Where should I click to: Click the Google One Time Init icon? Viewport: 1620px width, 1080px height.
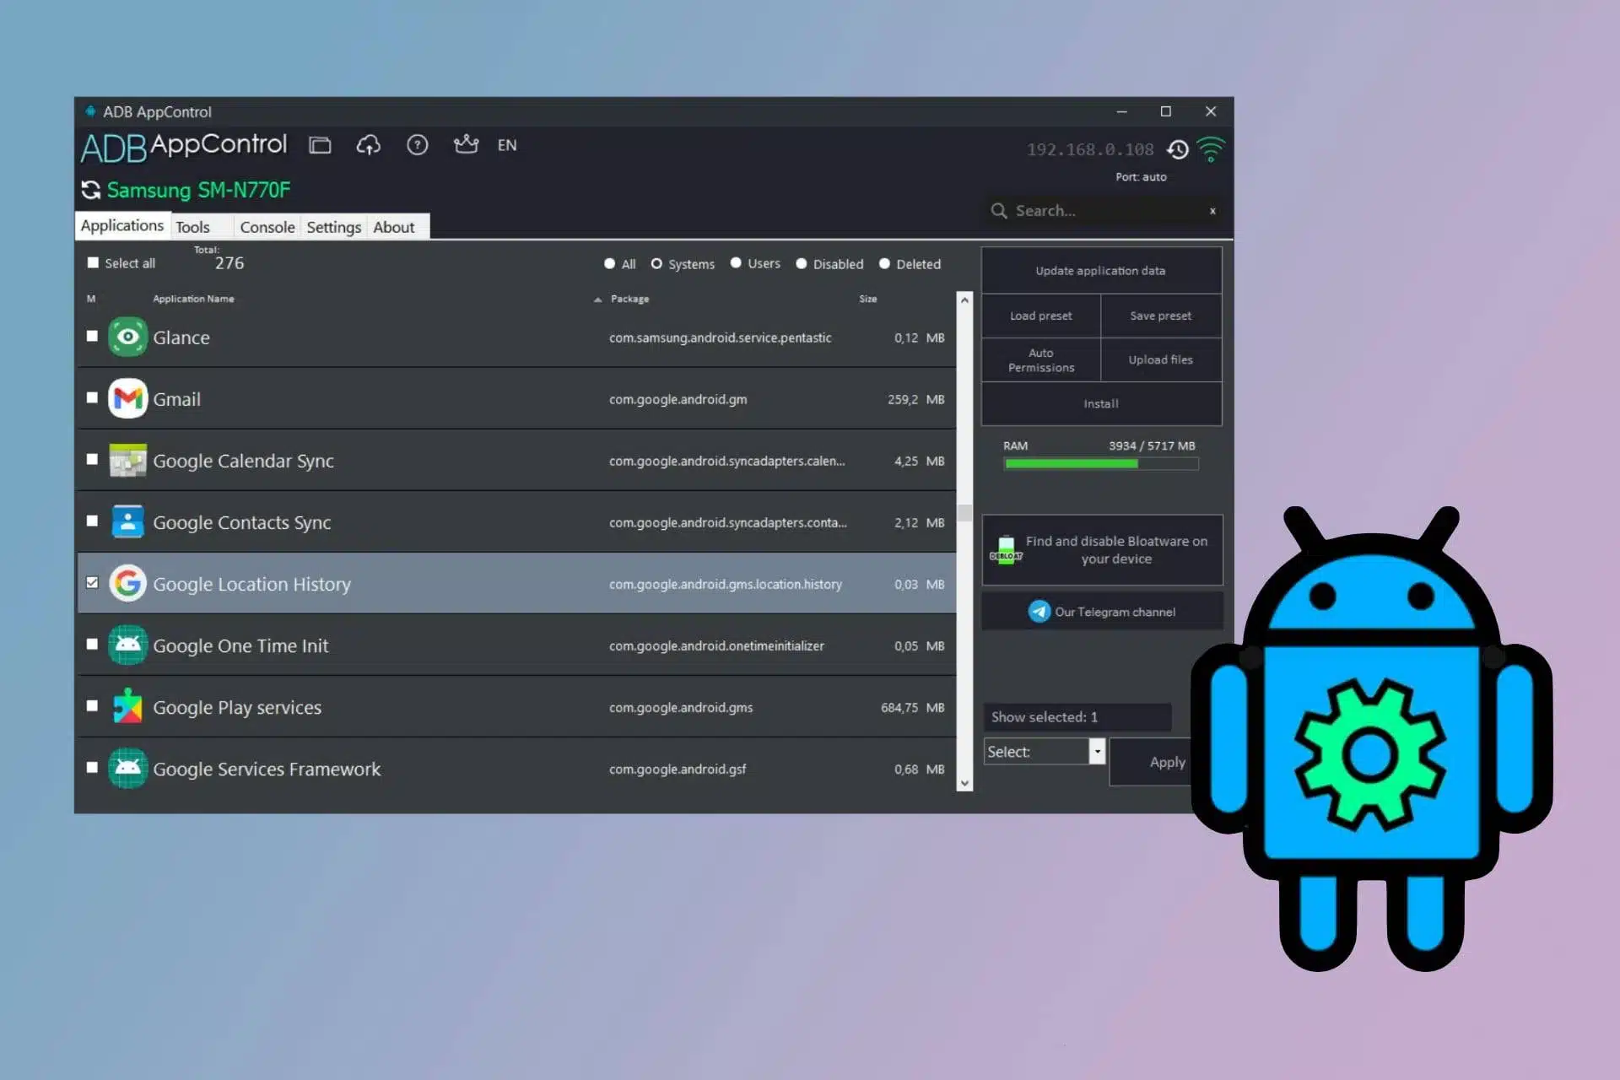[x=127, y=645]
